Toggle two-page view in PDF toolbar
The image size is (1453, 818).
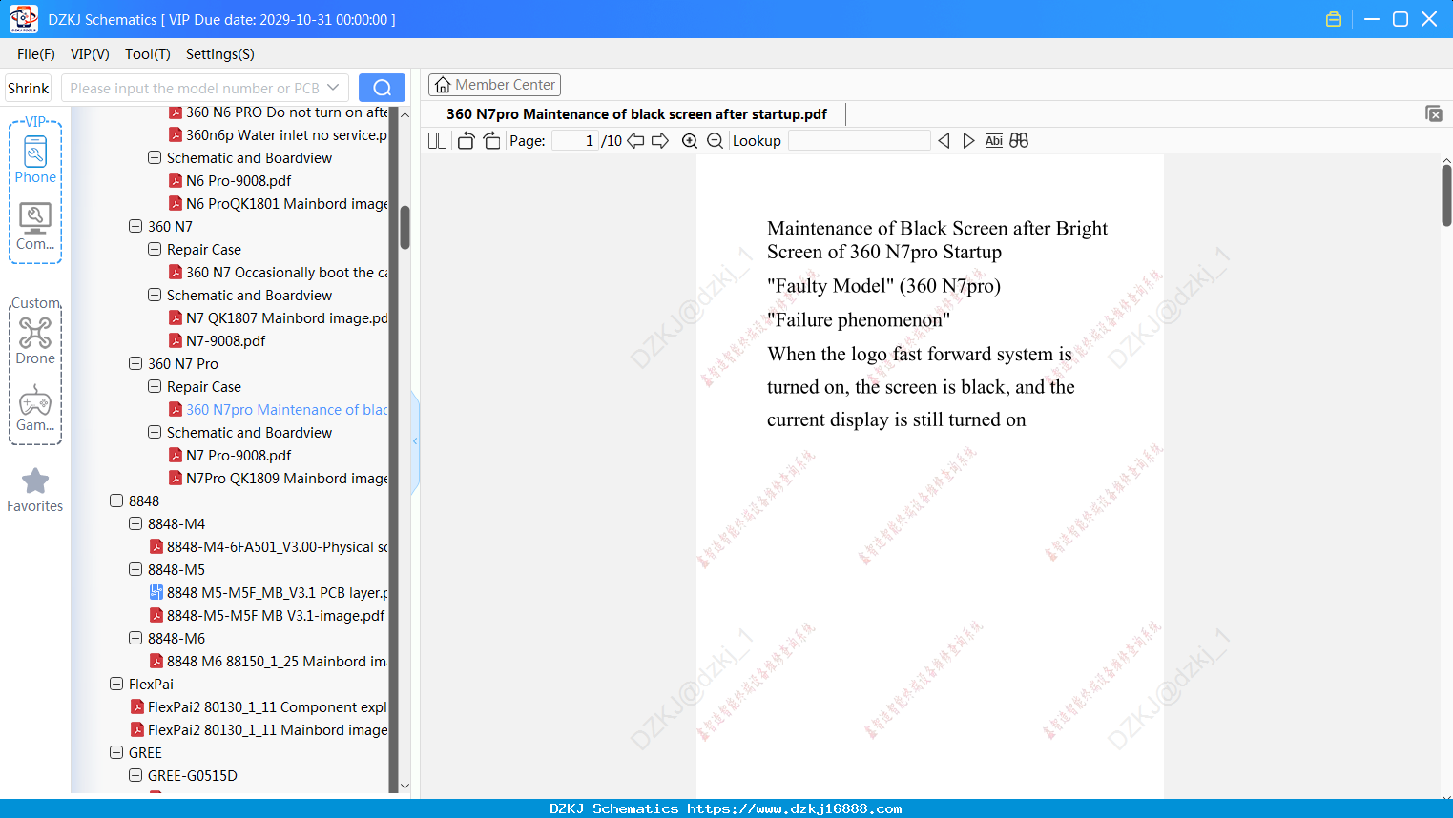click(437, 140)
